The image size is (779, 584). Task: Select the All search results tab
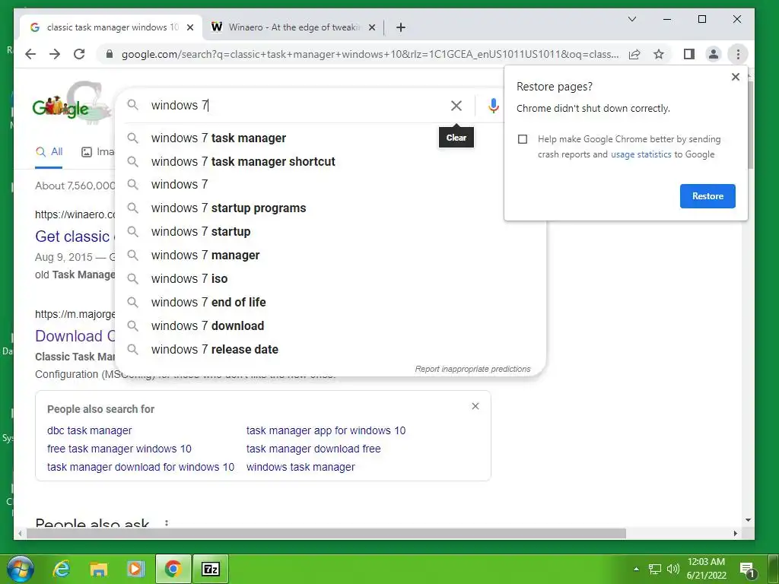(49, 152)
